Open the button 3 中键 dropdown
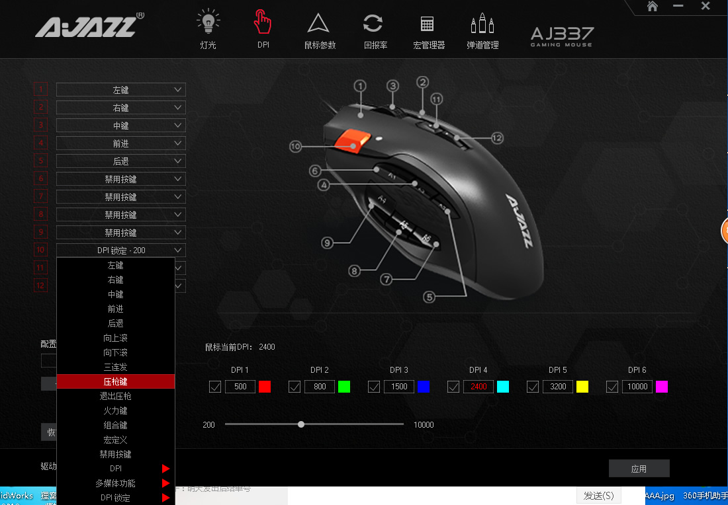The height and width of the screenshot is (505, 728). click(x=121, y=125)
